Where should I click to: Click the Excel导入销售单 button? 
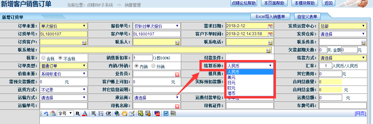point(270,17)
